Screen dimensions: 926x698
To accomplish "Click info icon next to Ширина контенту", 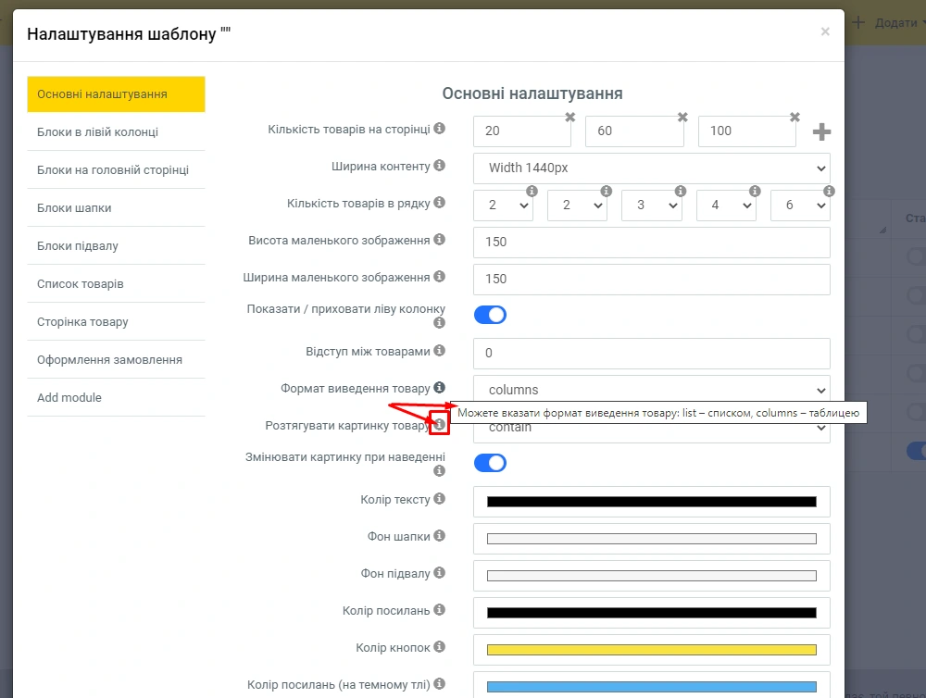I will point(440,166).
